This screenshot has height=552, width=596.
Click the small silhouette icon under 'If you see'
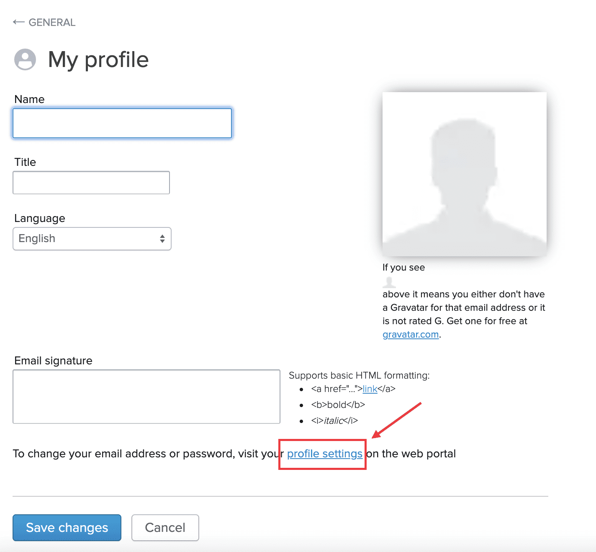(389, 281)
